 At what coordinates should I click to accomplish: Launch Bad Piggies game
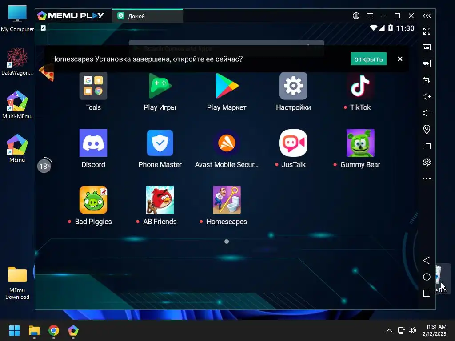click(93, 200)
